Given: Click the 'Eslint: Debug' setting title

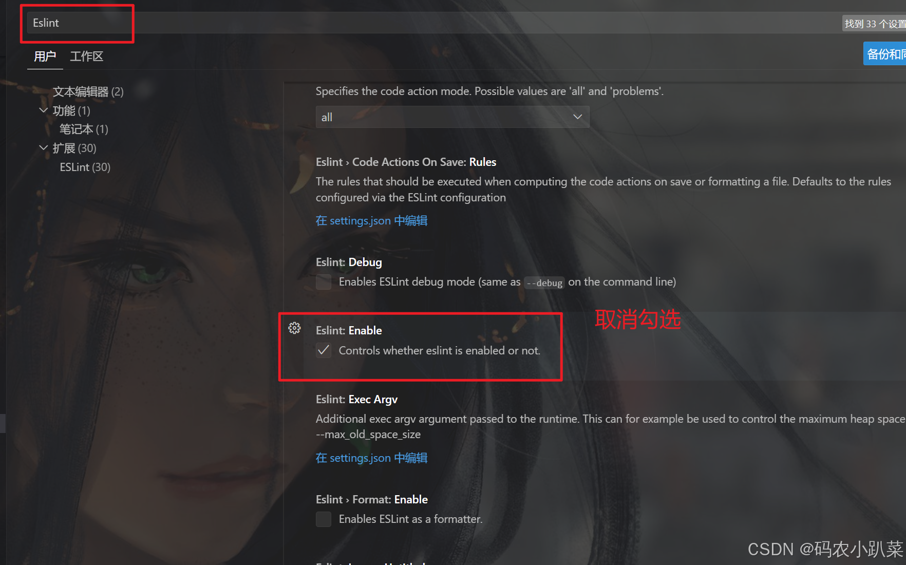Looking at the screenshot, I should click(x=349, y=262).
